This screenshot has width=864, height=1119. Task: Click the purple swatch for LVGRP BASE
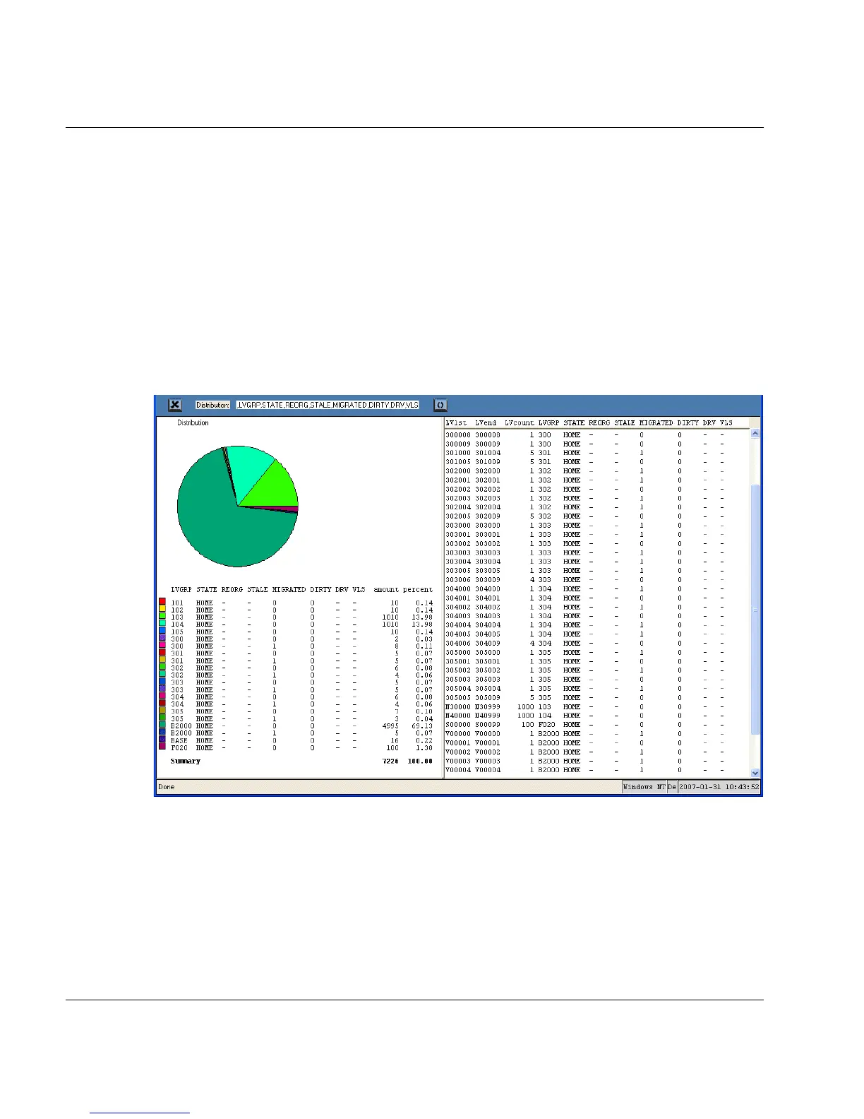coord(162,740)
